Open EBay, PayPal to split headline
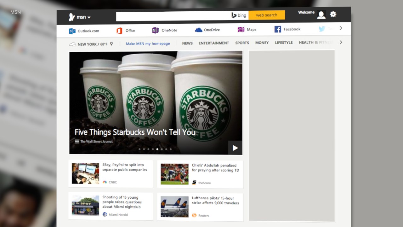Image resolution: width=403 pixels, height=227 pixels. pyautogui.click(x=125, y=167)
